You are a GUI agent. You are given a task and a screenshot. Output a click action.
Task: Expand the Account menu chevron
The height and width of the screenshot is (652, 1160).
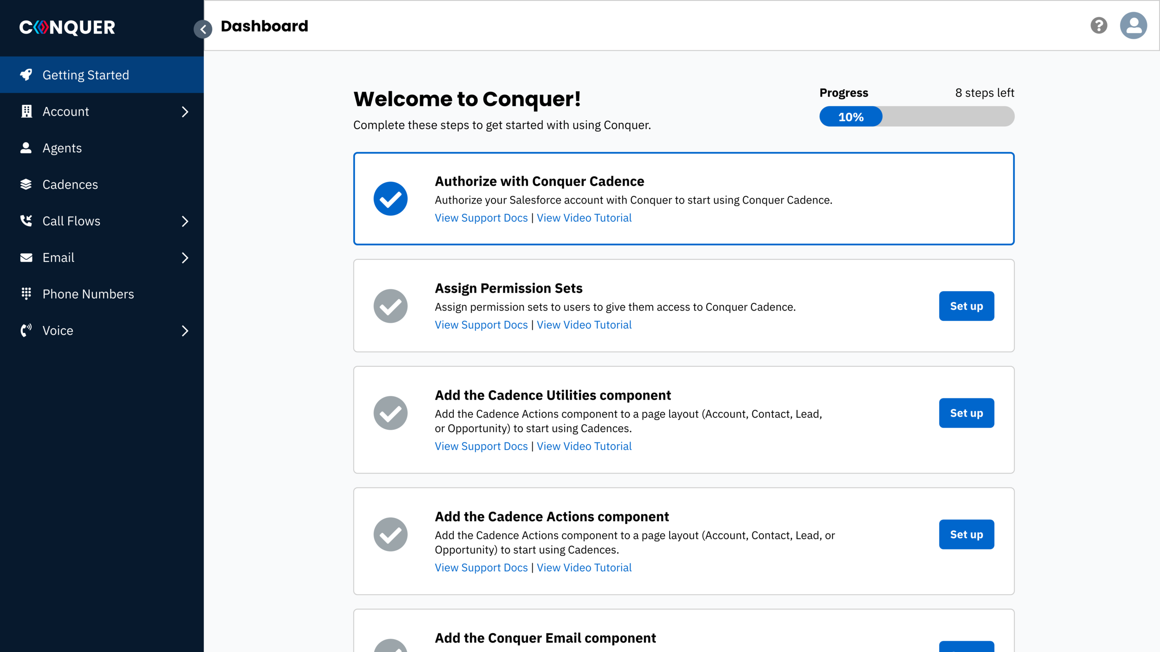coord(185,112)
